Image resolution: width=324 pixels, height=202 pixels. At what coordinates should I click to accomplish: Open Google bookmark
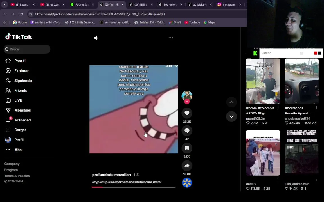(x=20, y=22)
